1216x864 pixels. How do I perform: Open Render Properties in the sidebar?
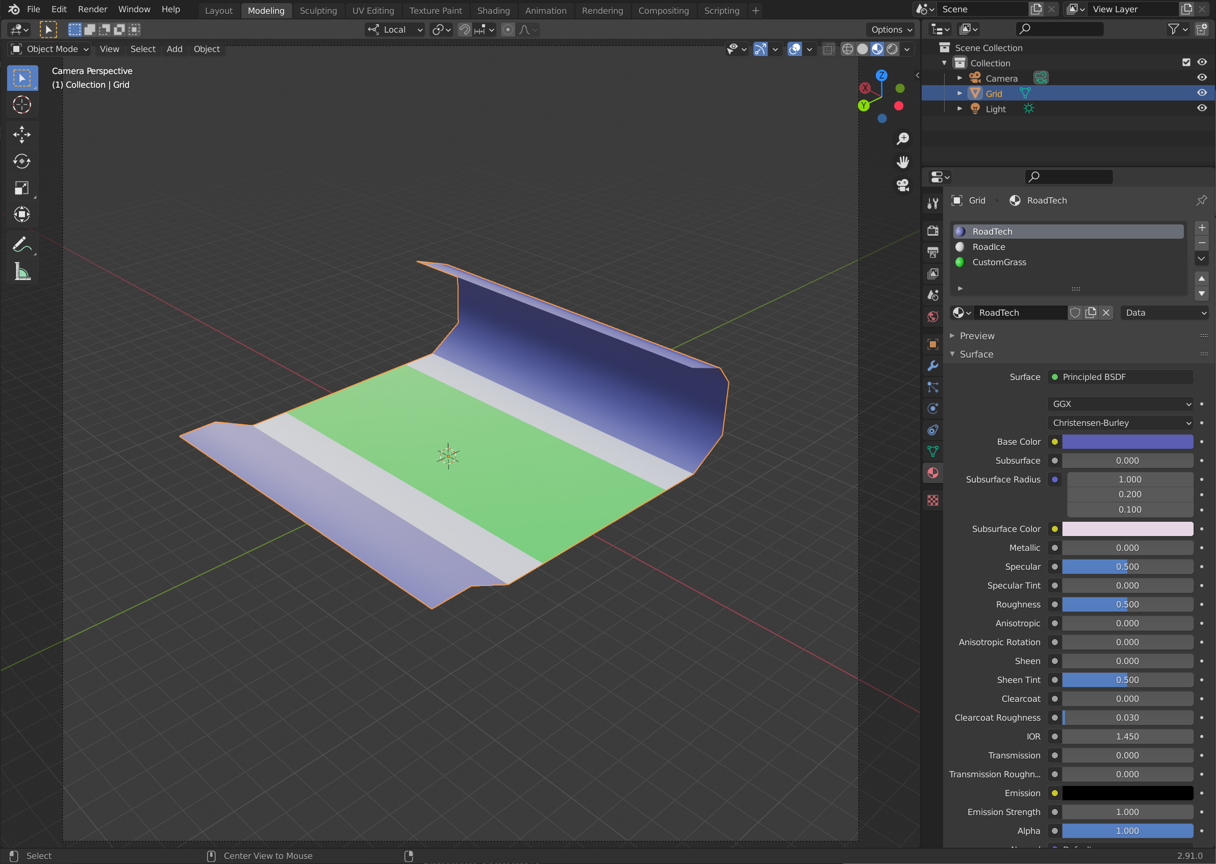click(932, 231)
